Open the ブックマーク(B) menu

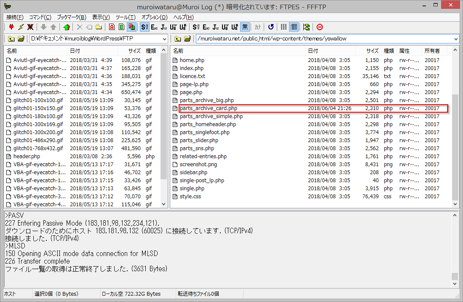point(71,17)
